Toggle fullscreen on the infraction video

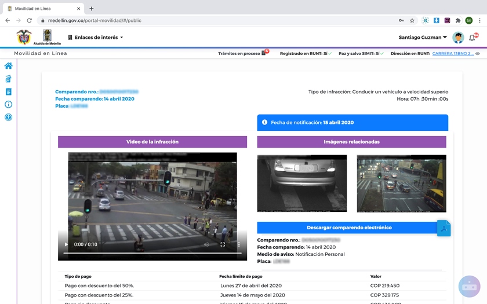pyautogui.click(x=223, y=244)
